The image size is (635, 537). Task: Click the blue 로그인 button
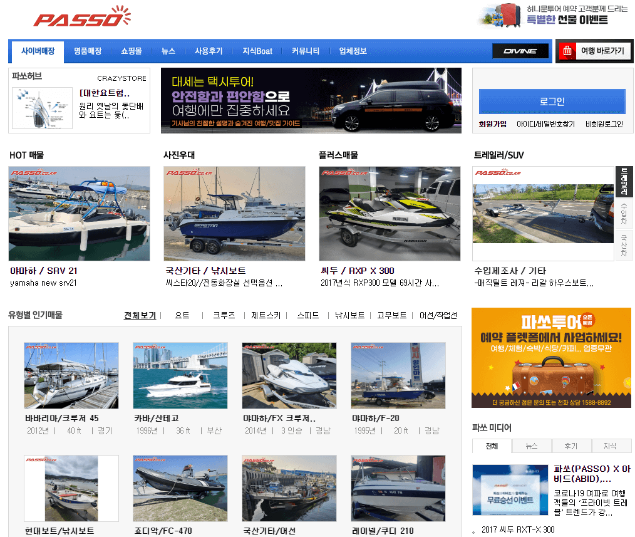pyautogui.click(x=552, y=102)
